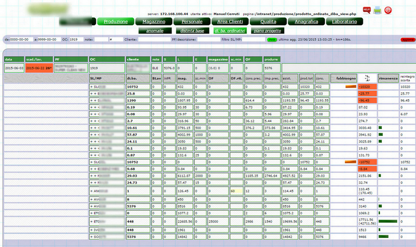Click the filtro SL/MP input field
The height and width of the screenshot is (247, 416).
click(254, 39)
